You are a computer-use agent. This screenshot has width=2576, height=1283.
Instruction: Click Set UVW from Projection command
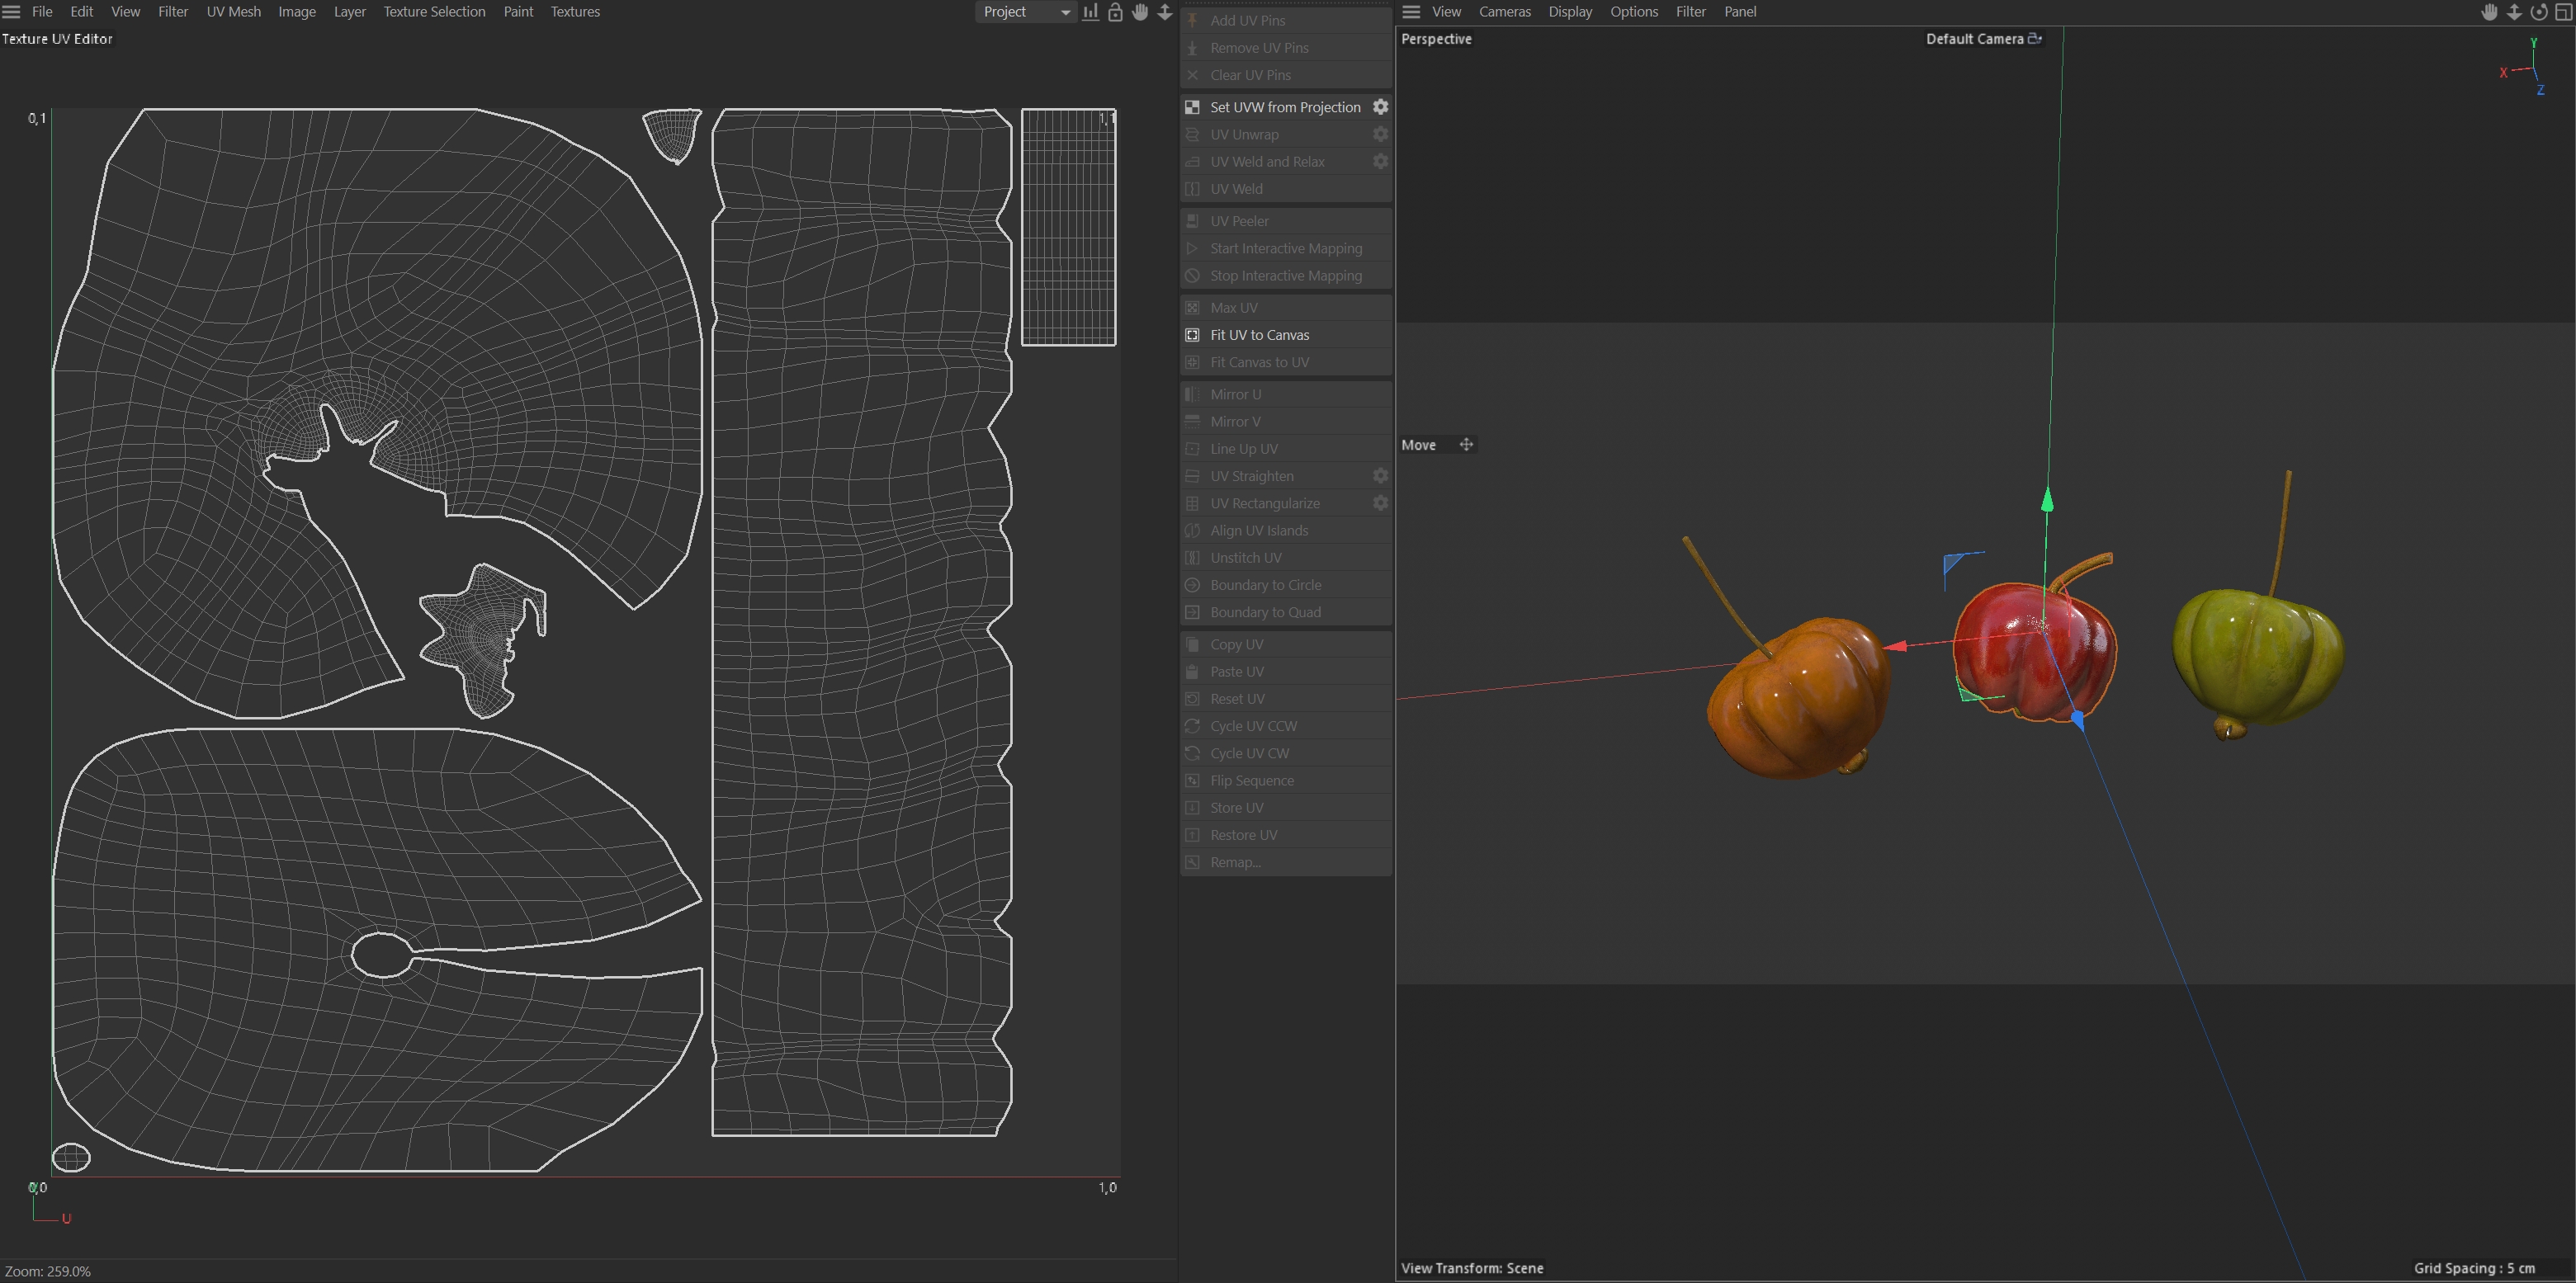click(1284, 107)
